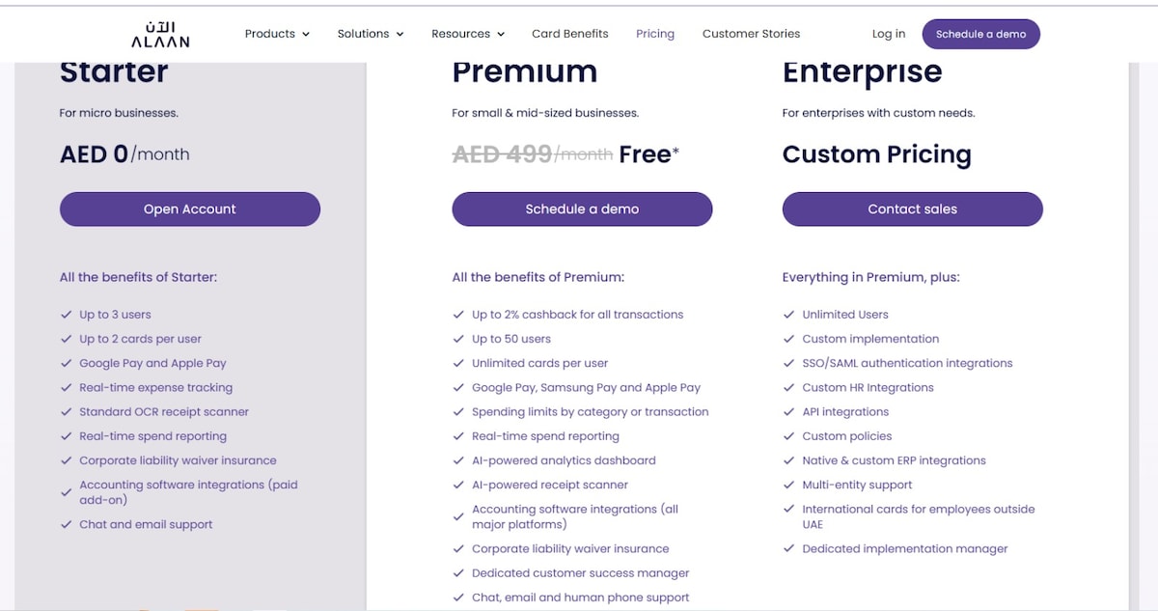Click checkmark next to 'Custom policies'
The width and height of the screenshot is (1158, 611).
(x=788, y=436)
